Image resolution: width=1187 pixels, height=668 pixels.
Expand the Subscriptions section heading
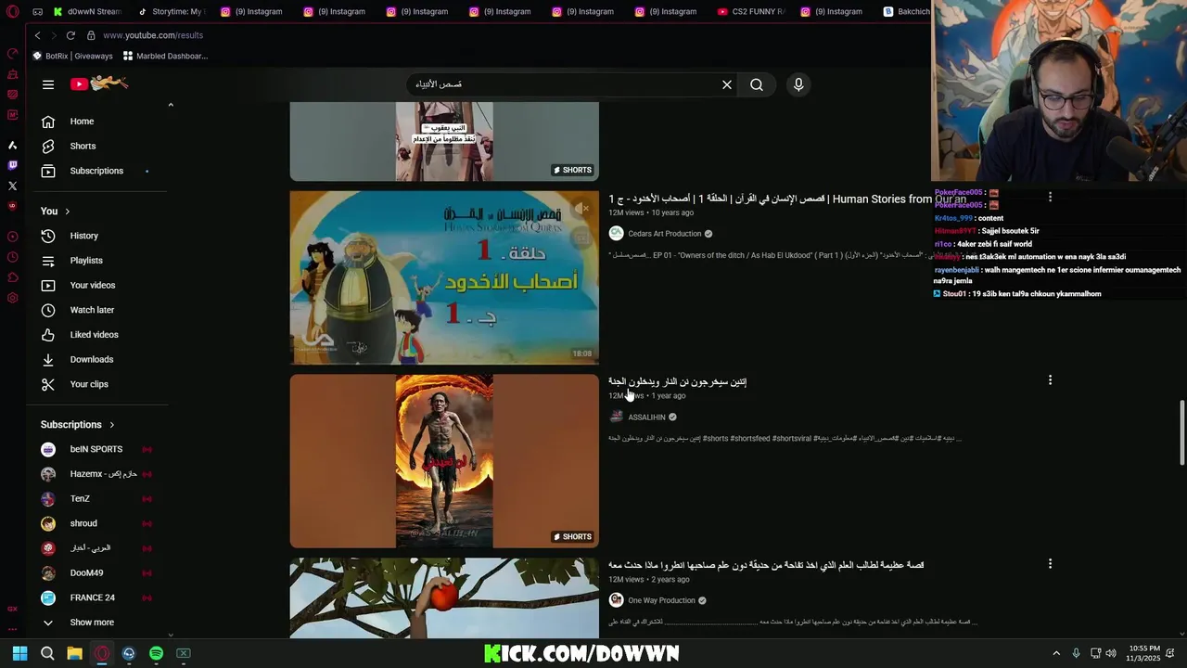click(x=78, y=425)
